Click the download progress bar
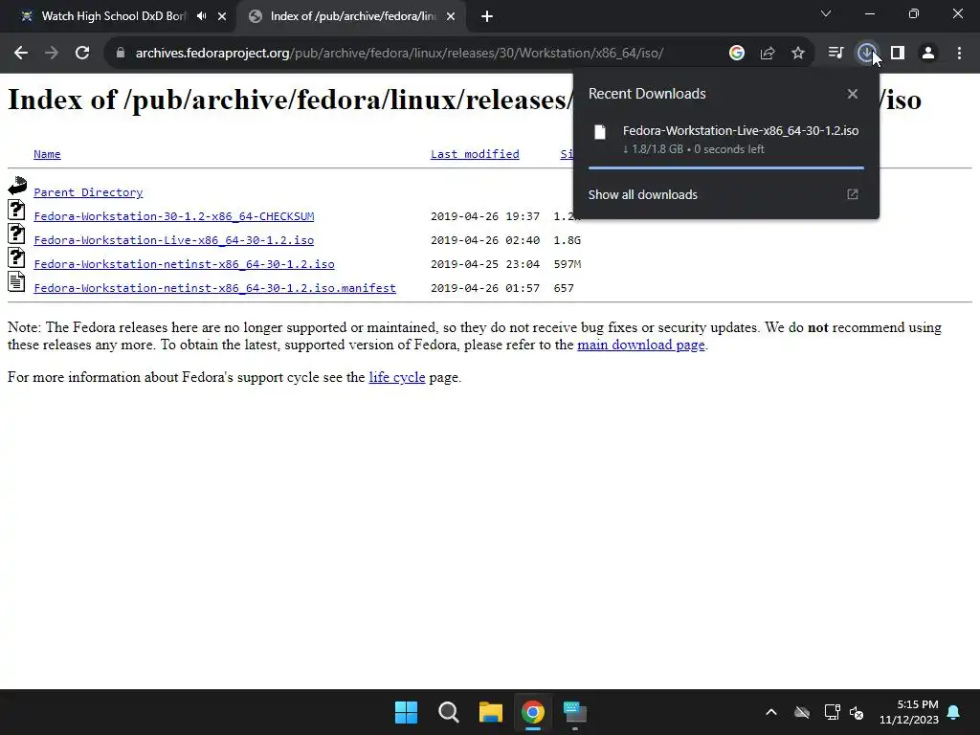The height and width of the screenshot is (735, 980). pos(725,168)
